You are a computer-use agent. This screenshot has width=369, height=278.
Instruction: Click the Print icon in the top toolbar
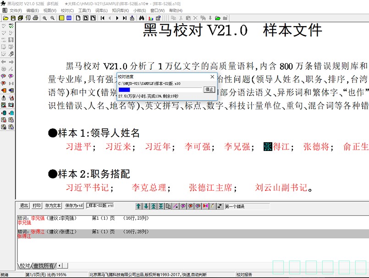[x=36, y=18]
